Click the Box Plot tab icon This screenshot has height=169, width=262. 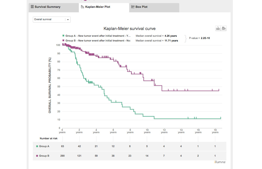point(133,7)
